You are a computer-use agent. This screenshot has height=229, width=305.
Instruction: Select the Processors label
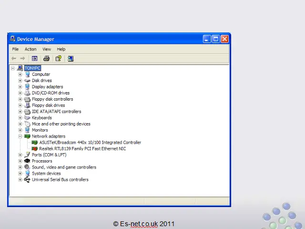click(42, 161)
